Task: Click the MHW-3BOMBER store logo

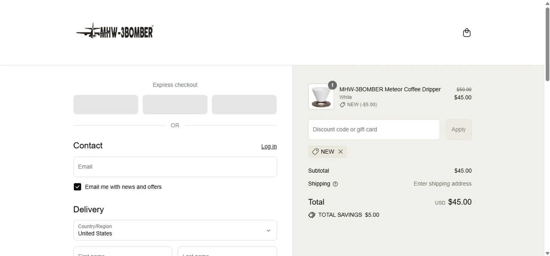Action: [115, 31]
